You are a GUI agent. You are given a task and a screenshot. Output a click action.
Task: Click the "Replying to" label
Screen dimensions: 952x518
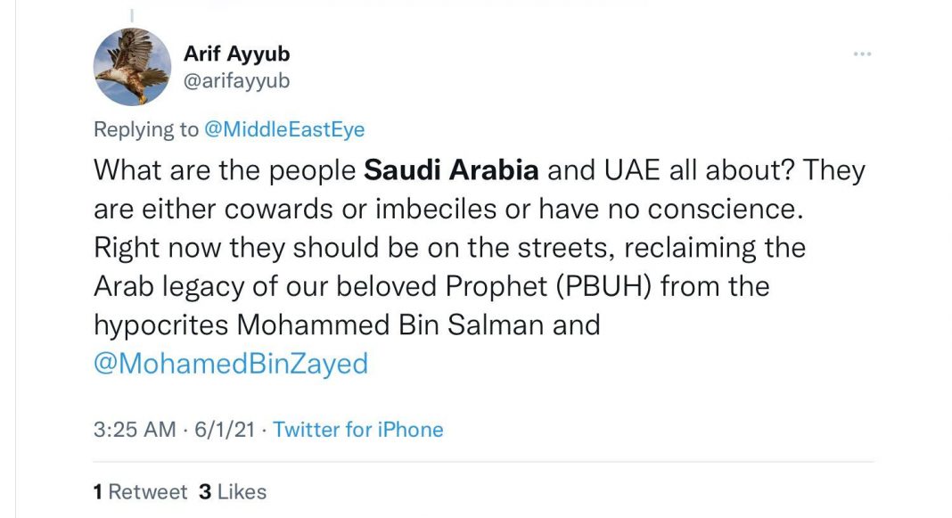[146, 129]
